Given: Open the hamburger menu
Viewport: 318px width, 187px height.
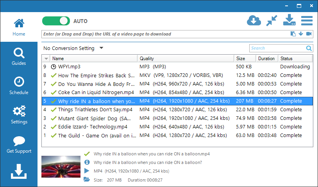Looking at the screenshot, I should [307, 20].
